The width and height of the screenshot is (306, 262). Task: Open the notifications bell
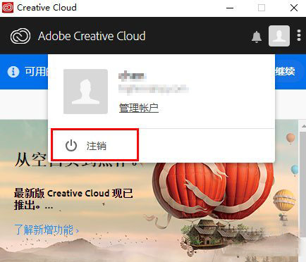coord(257,37)
